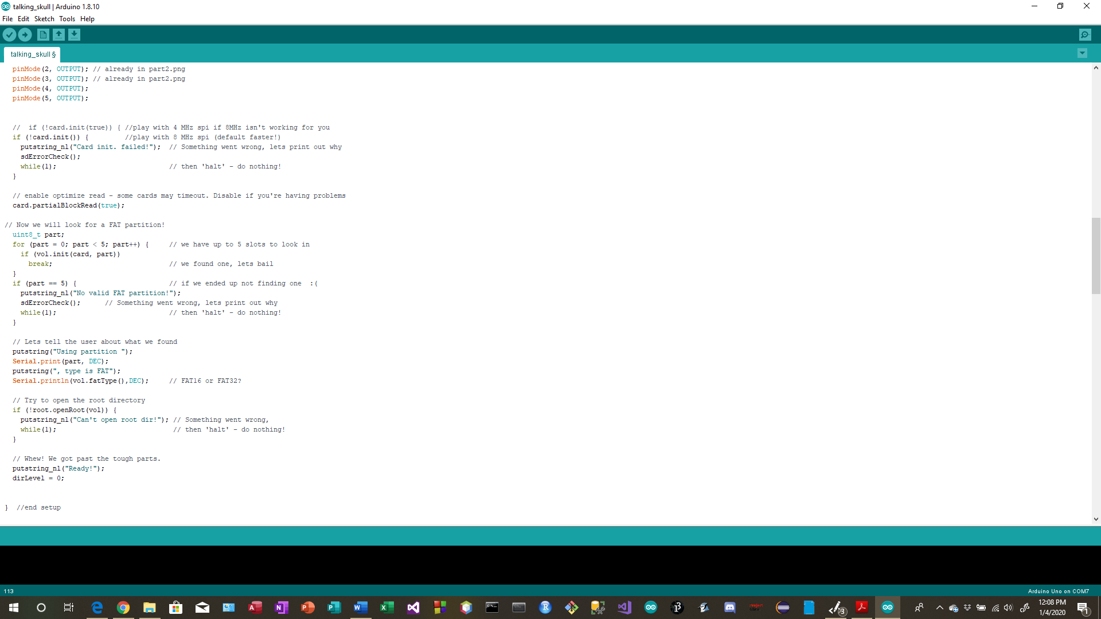
Task: Click the Windows Start button
Action: pyautogui.click(x=14, y=608)
